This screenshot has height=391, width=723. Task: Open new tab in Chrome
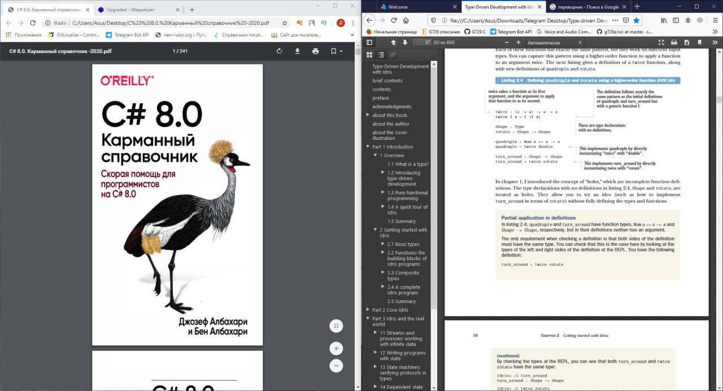coord(192,10)
